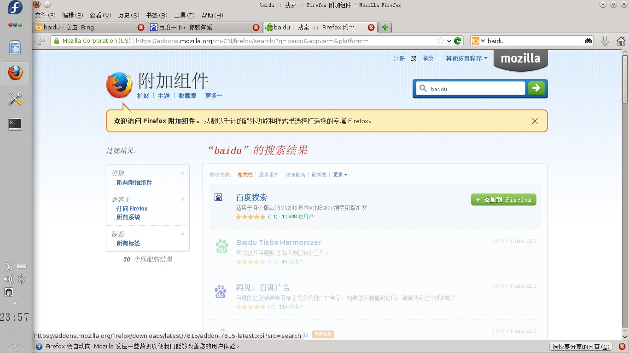Click the Firefox logo next to 附加组件
The image size is (629, 353).
tap(119, 85)
